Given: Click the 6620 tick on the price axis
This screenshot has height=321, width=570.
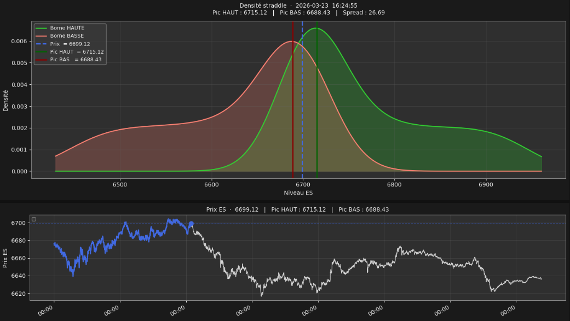Looking at the screenshot, I should (x=18, y=294).
